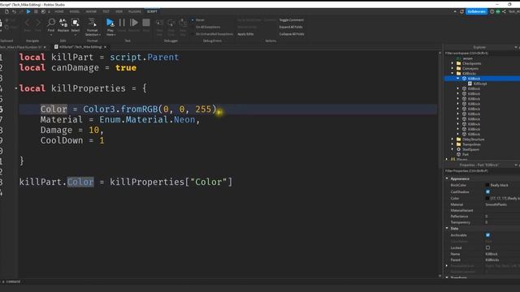The image size is (520, 292).
Task: Toggle the Archivable checkbox
Action: pos(487,235)
